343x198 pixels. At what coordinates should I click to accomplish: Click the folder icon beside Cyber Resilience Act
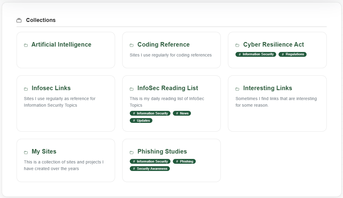click(237, 45)
